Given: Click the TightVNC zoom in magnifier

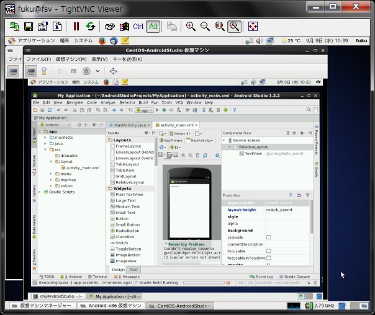Looking at the screenshot, I should [x=191, y=26].
